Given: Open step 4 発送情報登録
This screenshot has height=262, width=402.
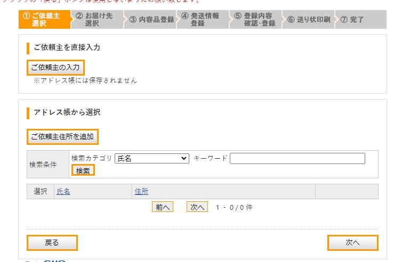Looking at the screenshot, I should point(202,20).
